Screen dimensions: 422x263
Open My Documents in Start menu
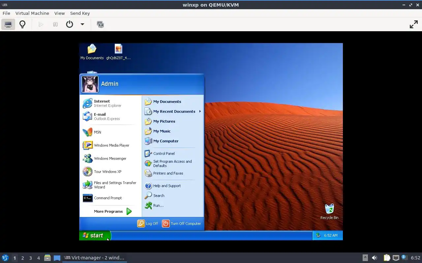(x=173, y=102)
